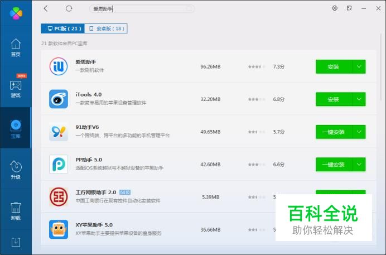Screen dimensions: 386x255
Task: Click the 32.20MB size text
Action: click(x=210, y=99)
